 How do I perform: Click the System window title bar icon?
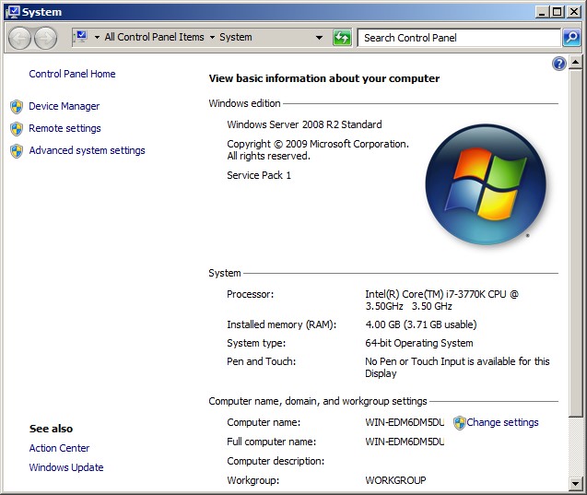(x=12, y=12)
